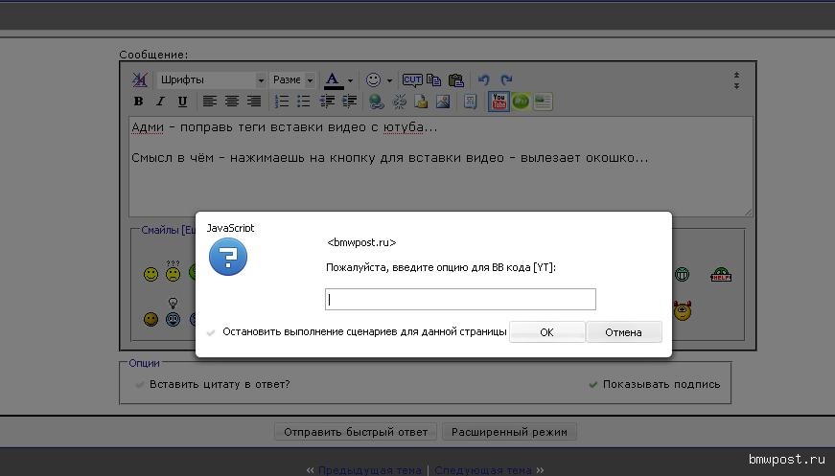Click 'Отправить быстрый ответ' button

click(356, 432)
